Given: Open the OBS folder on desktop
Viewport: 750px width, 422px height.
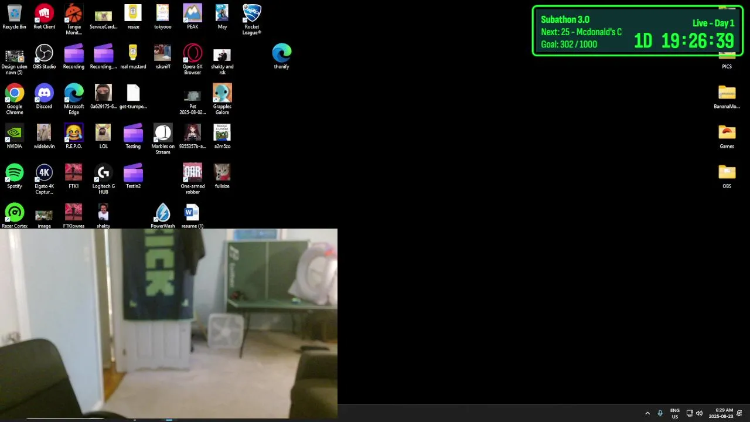Looking at the screenshot, I should pos(727,176).
